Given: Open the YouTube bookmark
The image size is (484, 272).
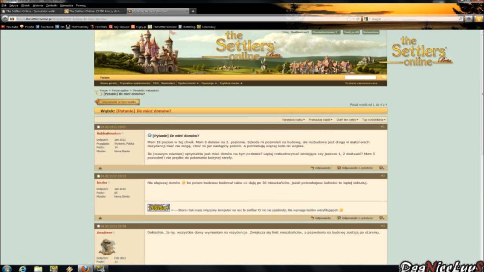Looking at the screenshot, I should click(x=10, y=27).
